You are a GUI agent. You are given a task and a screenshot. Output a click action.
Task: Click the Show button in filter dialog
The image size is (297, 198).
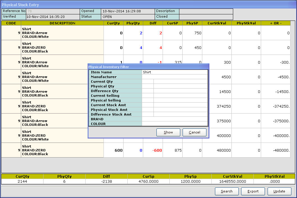pyautogui.click(x=168, y=132)
